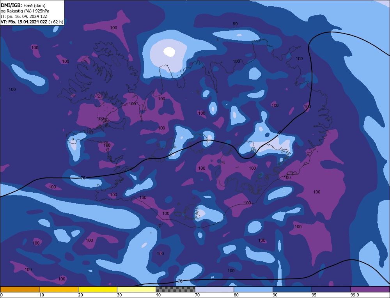The height and width of the screenshot is (298, 390).
Task: Select the orange 10–20 legend color block
Action: click(59, 289)
